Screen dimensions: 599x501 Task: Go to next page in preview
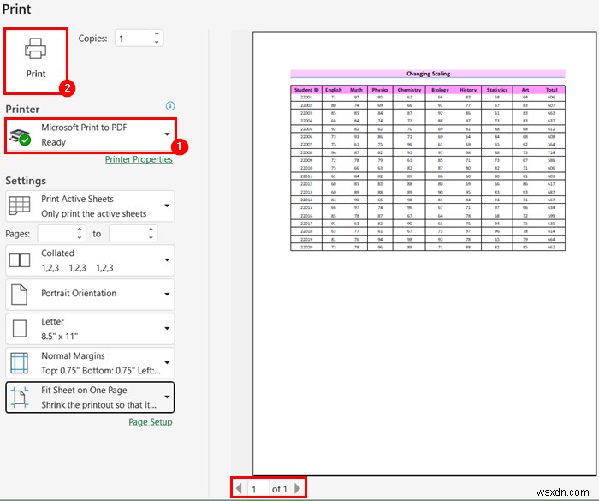[298, 488]
